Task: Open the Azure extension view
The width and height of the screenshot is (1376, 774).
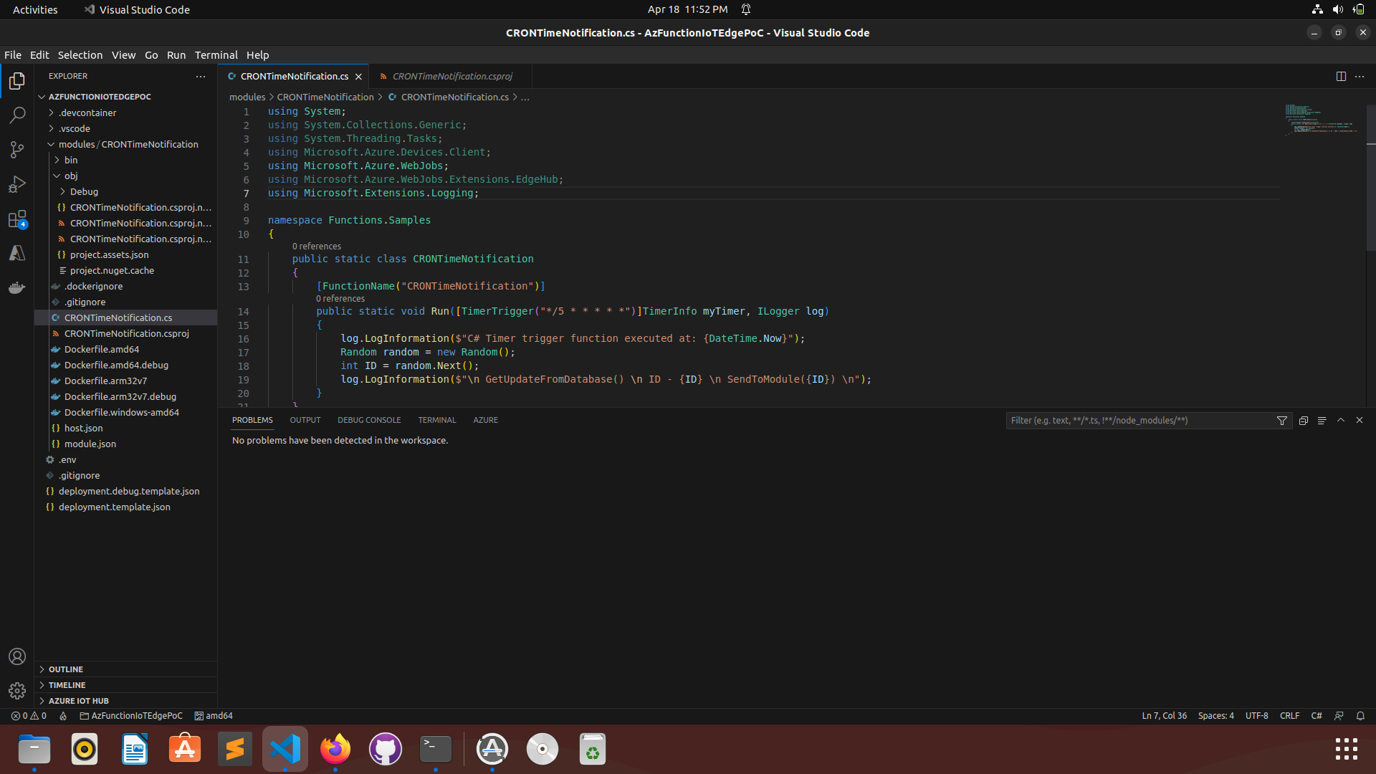Action: tap(17, 252)
